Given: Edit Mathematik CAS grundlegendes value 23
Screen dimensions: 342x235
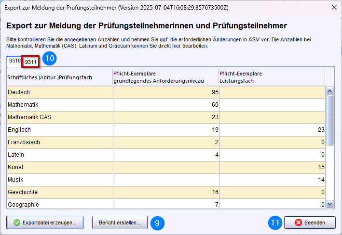Looking at the screenshot, I should 166,117.
